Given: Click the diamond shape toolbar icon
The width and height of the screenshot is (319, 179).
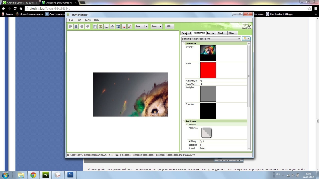Looking at the screenshot, I should click(x=87, y=26).
